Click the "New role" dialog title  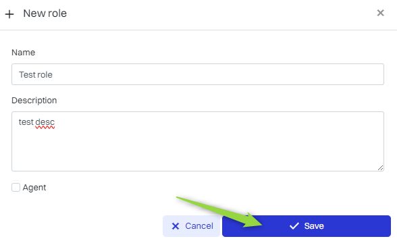pyautogui.click(x=45, y=13)
